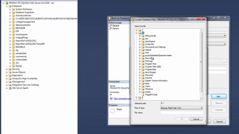Select the rahul blogger folder
Image resolution: width=239 pixels, height=134 pixels.
pos(150,72)
